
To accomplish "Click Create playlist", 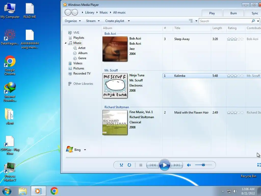I will pos(115,21).
